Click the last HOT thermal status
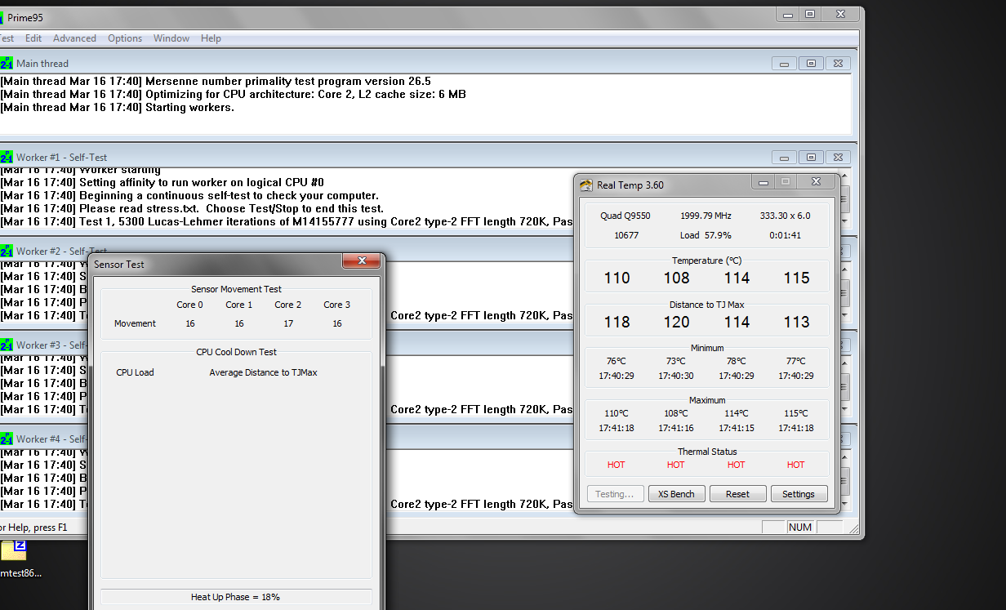The height and width of the screenshot is (610, 1006). click(796, 465)
